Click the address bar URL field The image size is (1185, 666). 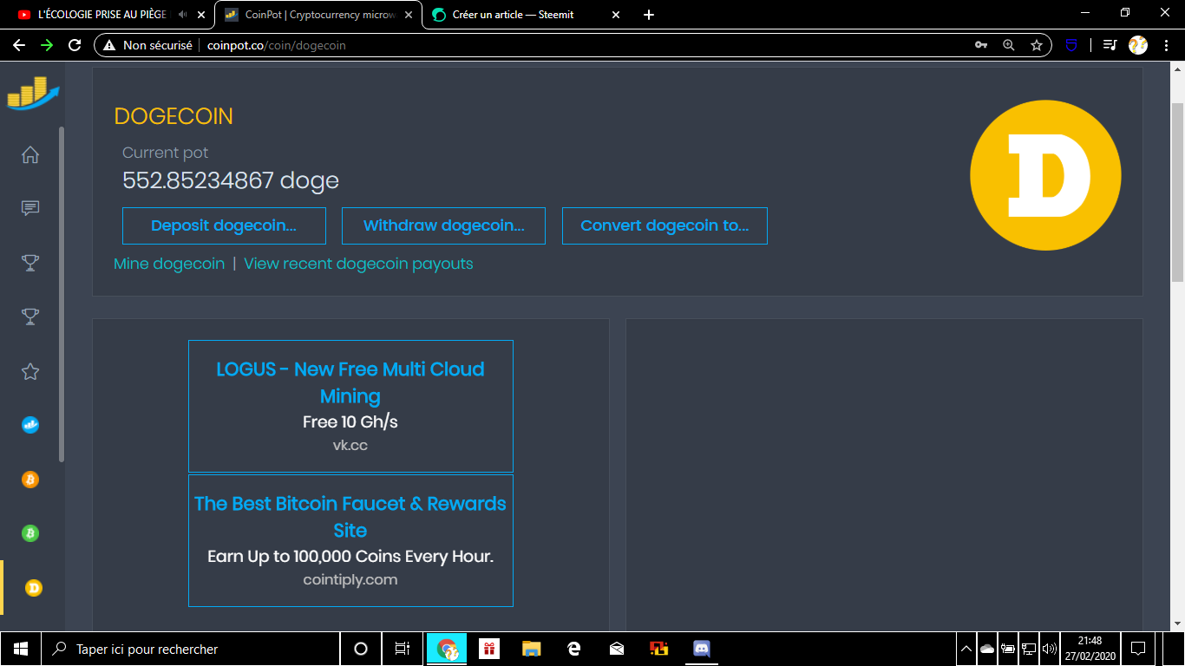(573, 45)
